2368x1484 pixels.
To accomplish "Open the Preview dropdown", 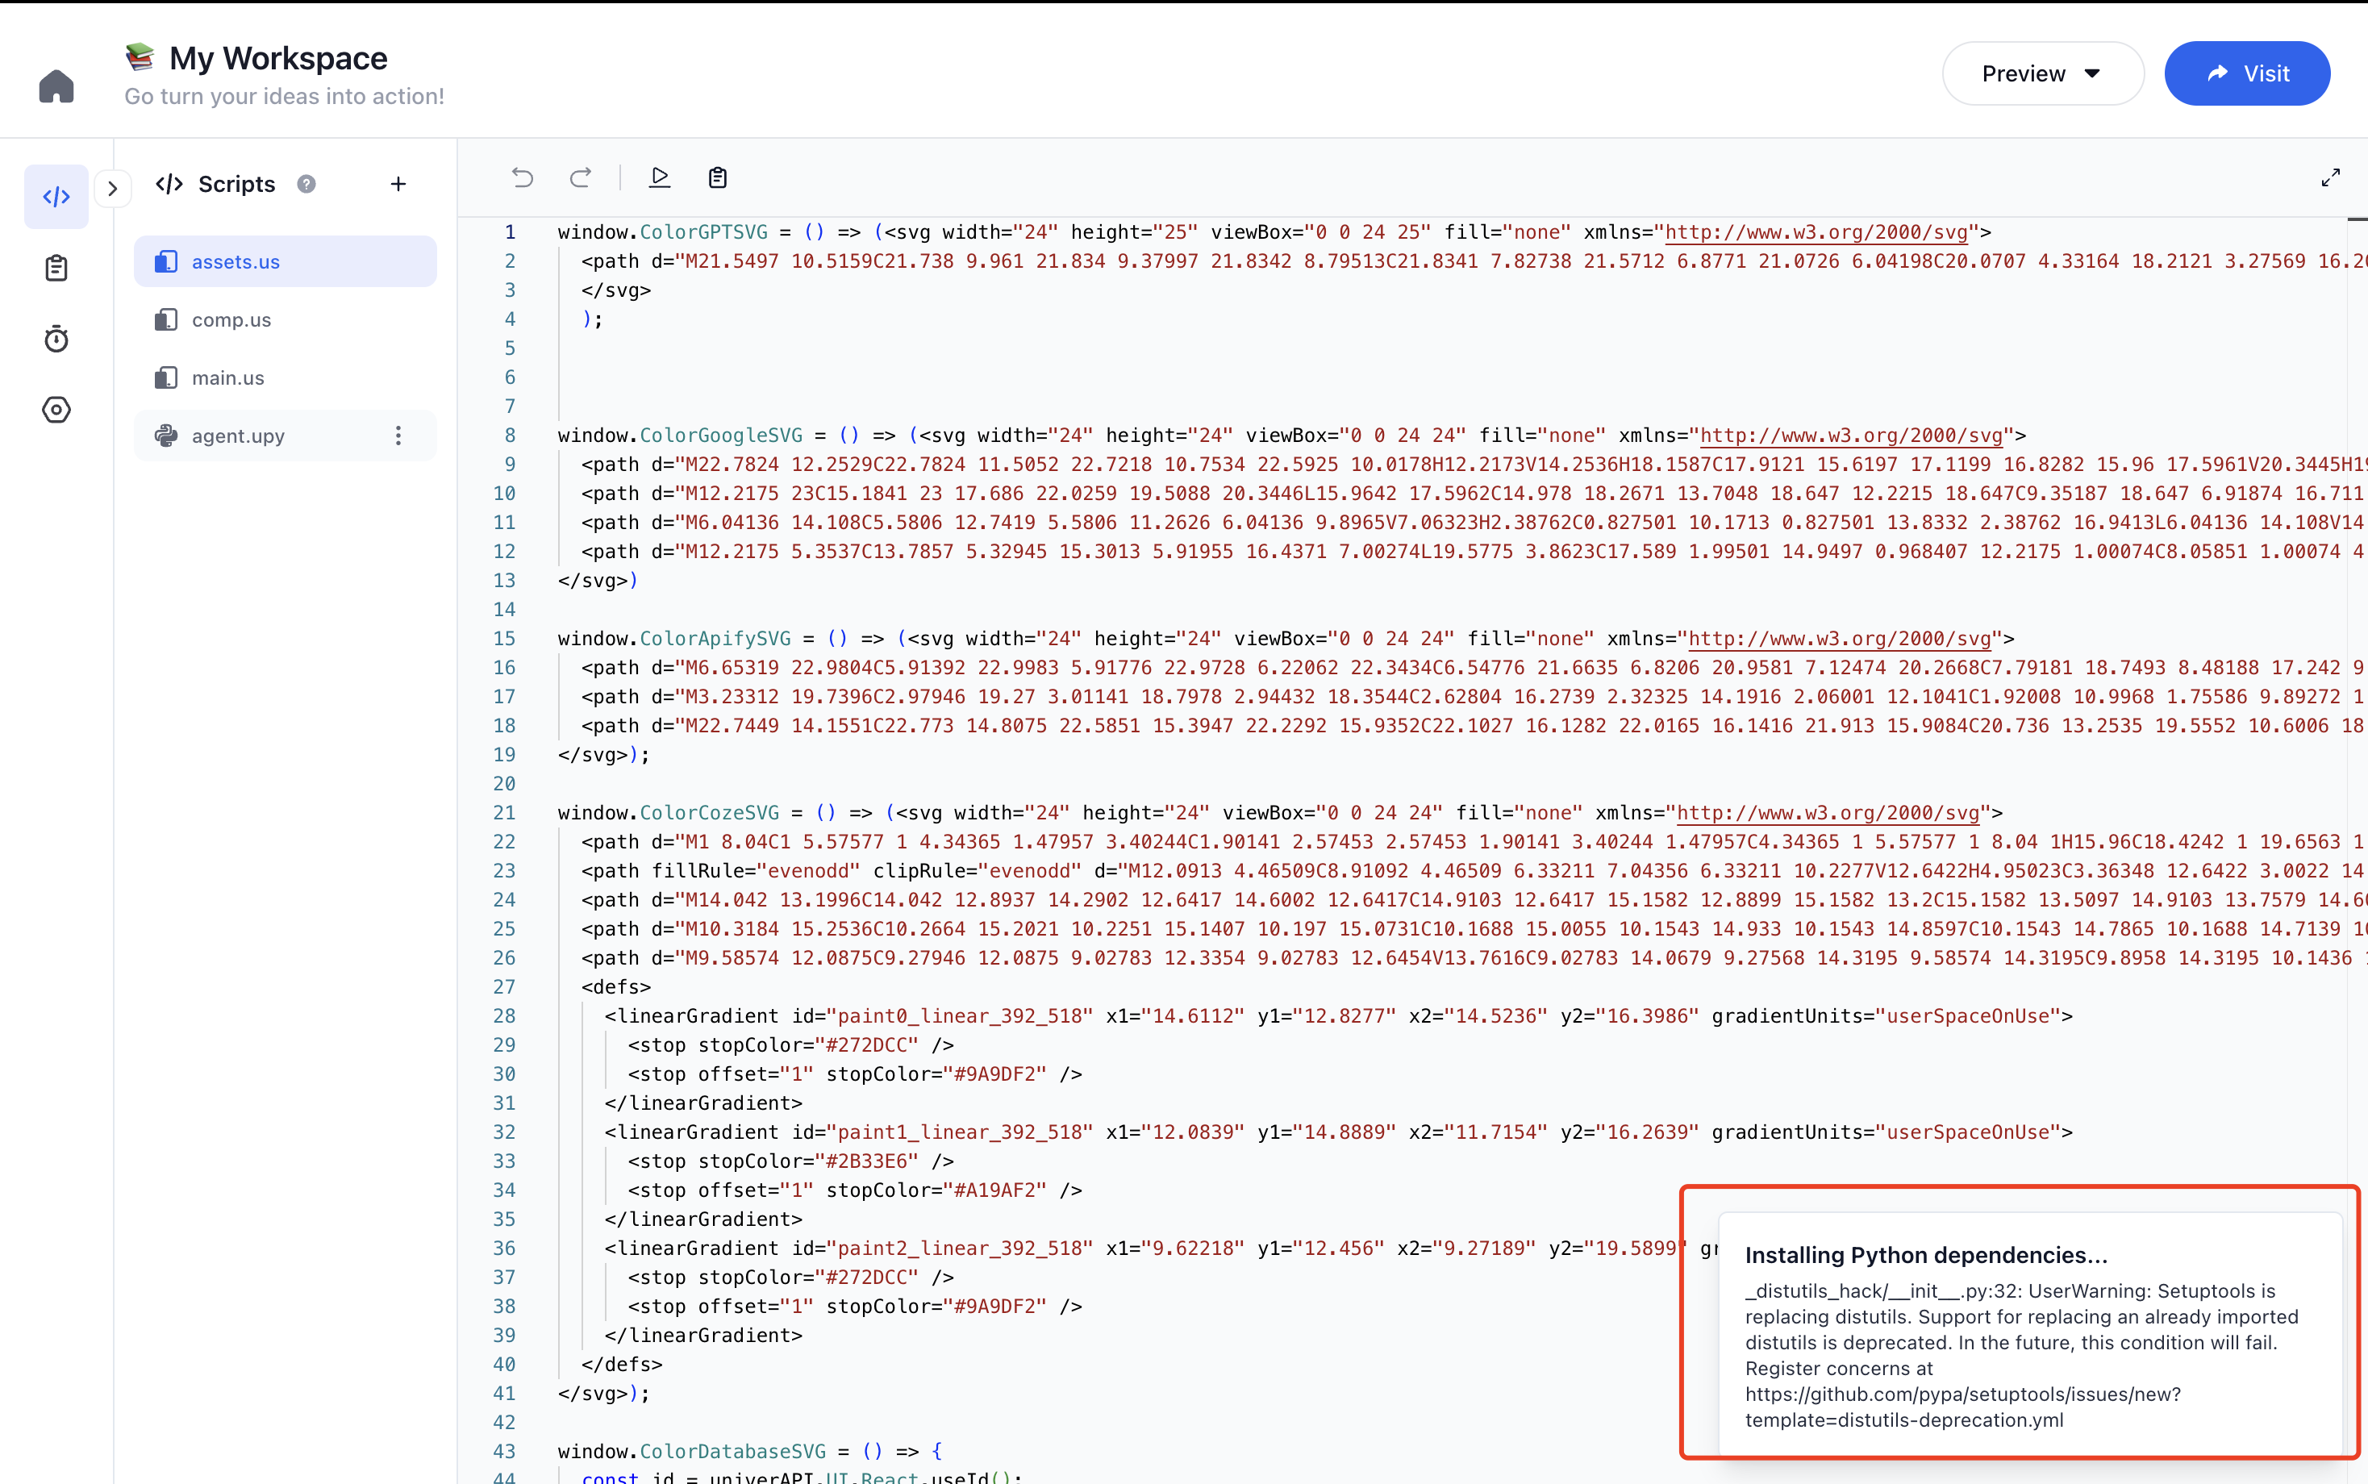I will [2042, 73].
